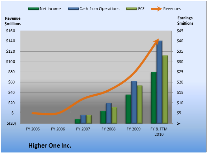
Task: Click the 'Higher One Inc.' chart title
Action: coord(50,145)
